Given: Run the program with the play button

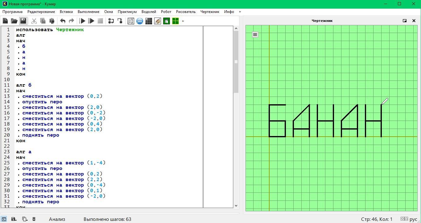Looking at the screenshot, I should (x=82, y=21).
